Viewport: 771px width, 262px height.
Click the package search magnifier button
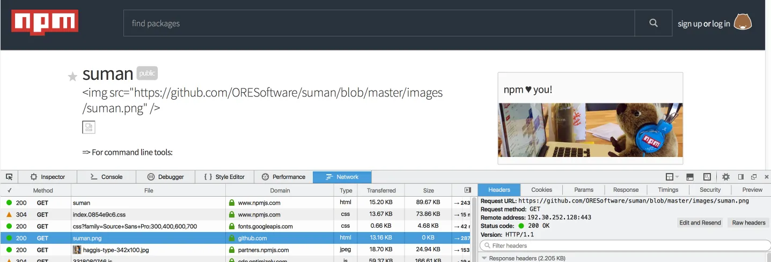(653, 23)
